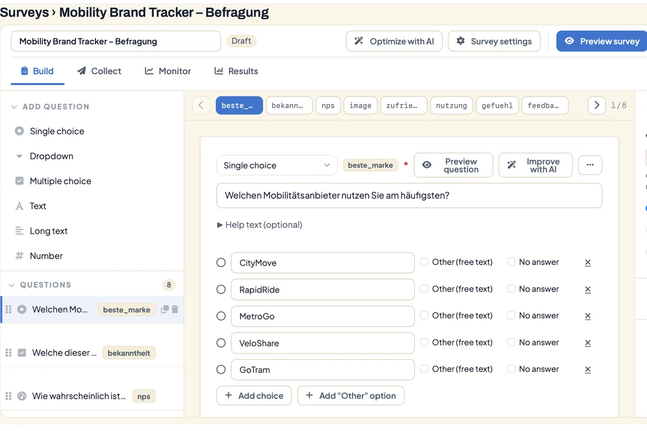Switch to the Results tab

236,71
